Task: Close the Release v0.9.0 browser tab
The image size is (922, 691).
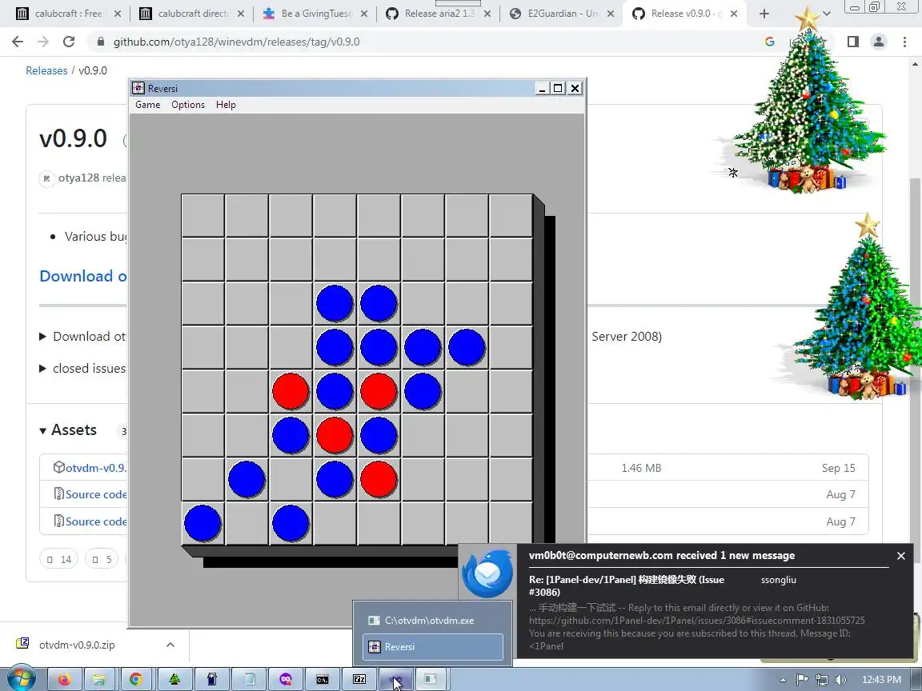Action: coord(733,14)
